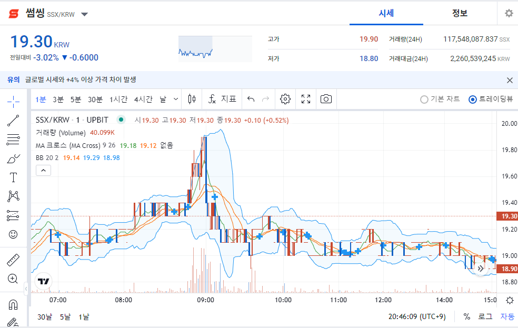Set range to 5날
The height and width of the screenshot is (328, 518).
coord(65,317)
